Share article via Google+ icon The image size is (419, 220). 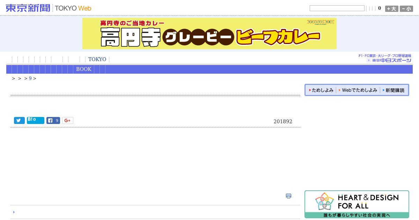[68, 120]
